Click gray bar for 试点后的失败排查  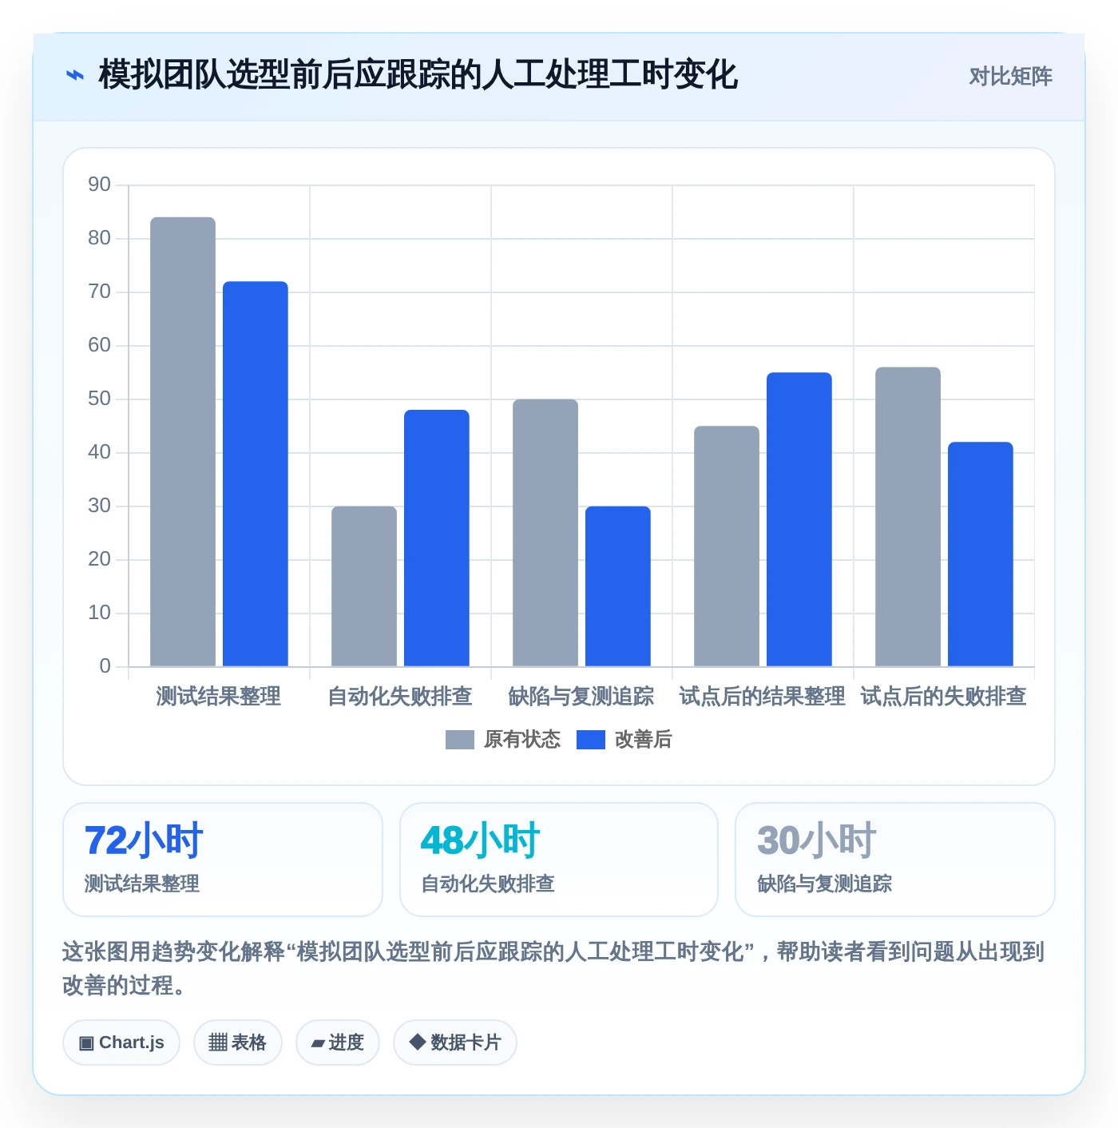(908, 517)
